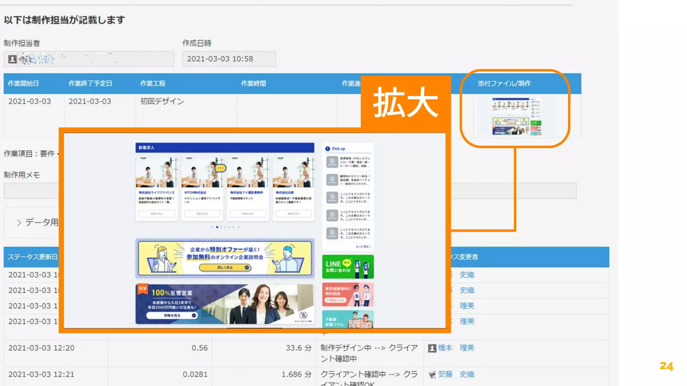This screenshot has height=386, width=687.
Task: Click the 作業工程 column header
Action: pos(153,83)
